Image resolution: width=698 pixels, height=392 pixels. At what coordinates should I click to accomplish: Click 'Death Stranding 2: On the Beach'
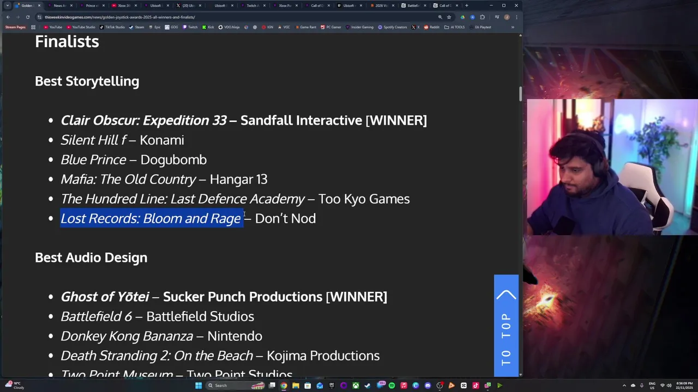pyautogui.click(x=157, y=356)
